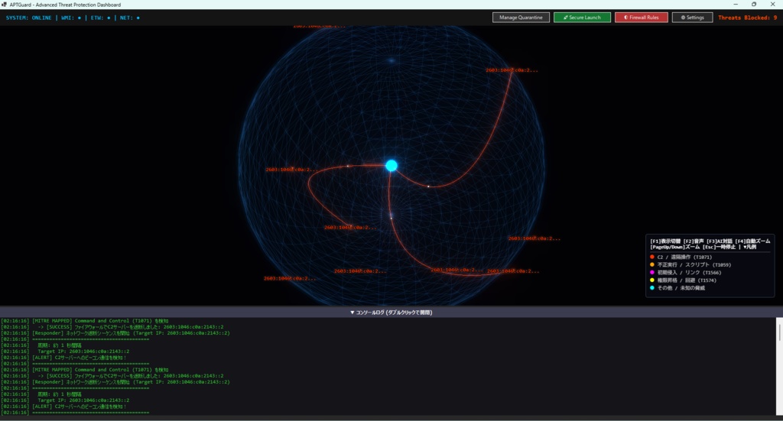
Task: Click the [Esc]一時停止 hint text
Action: pos(719,247)
